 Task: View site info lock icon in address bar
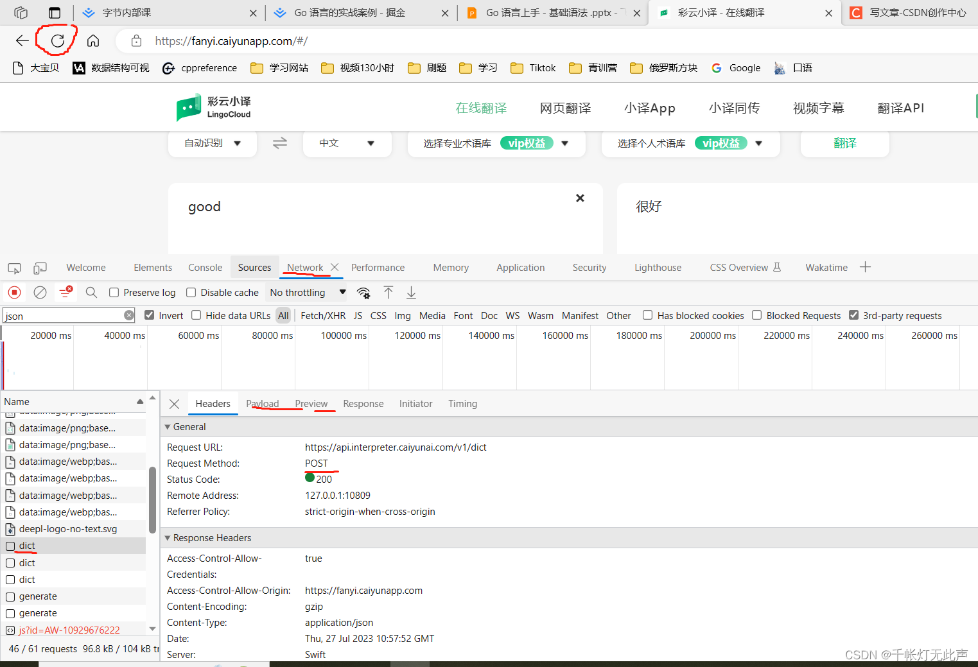136,41
